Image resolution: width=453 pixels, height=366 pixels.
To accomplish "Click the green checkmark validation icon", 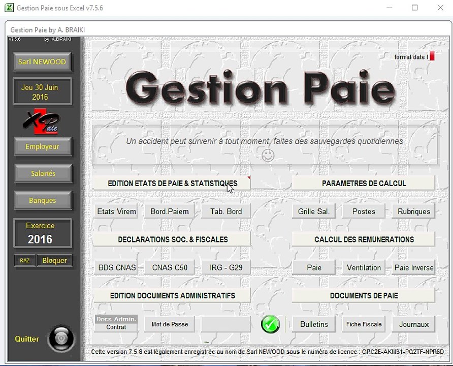I will (x=270, y=324).
